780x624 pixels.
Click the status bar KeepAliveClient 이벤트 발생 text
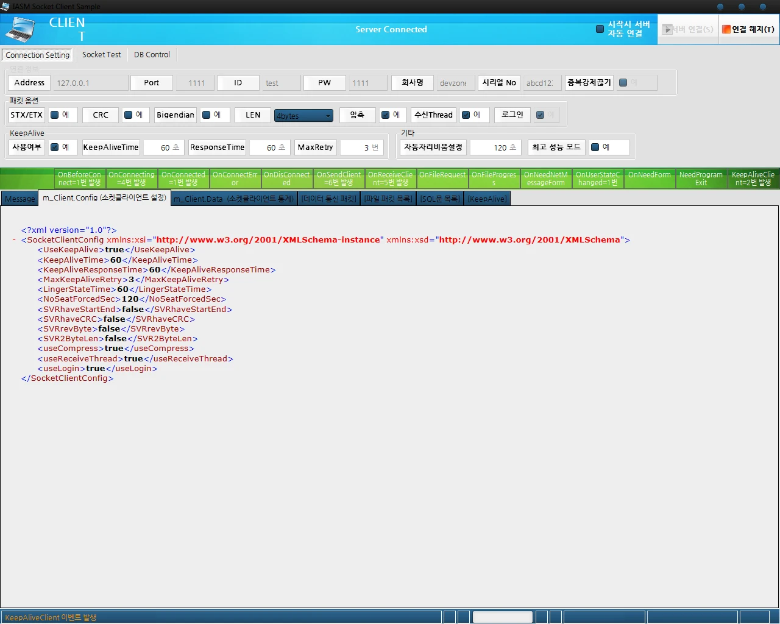(51, 617)
